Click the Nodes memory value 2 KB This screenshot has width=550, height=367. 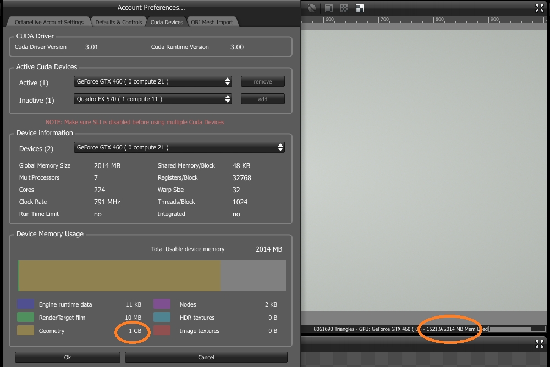[271, 304]
